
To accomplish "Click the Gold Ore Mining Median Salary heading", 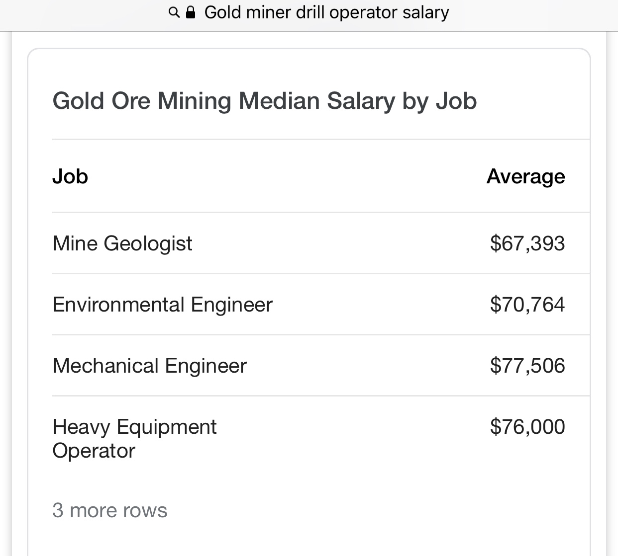I will coord(265,101).
